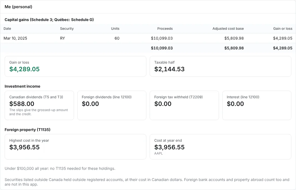
Task: Select the 60 units cell
Action: coord(117,38)
